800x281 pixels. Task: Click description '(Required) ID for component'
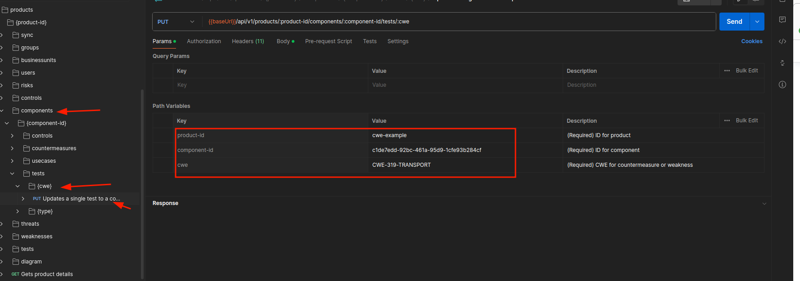[603, 150]
